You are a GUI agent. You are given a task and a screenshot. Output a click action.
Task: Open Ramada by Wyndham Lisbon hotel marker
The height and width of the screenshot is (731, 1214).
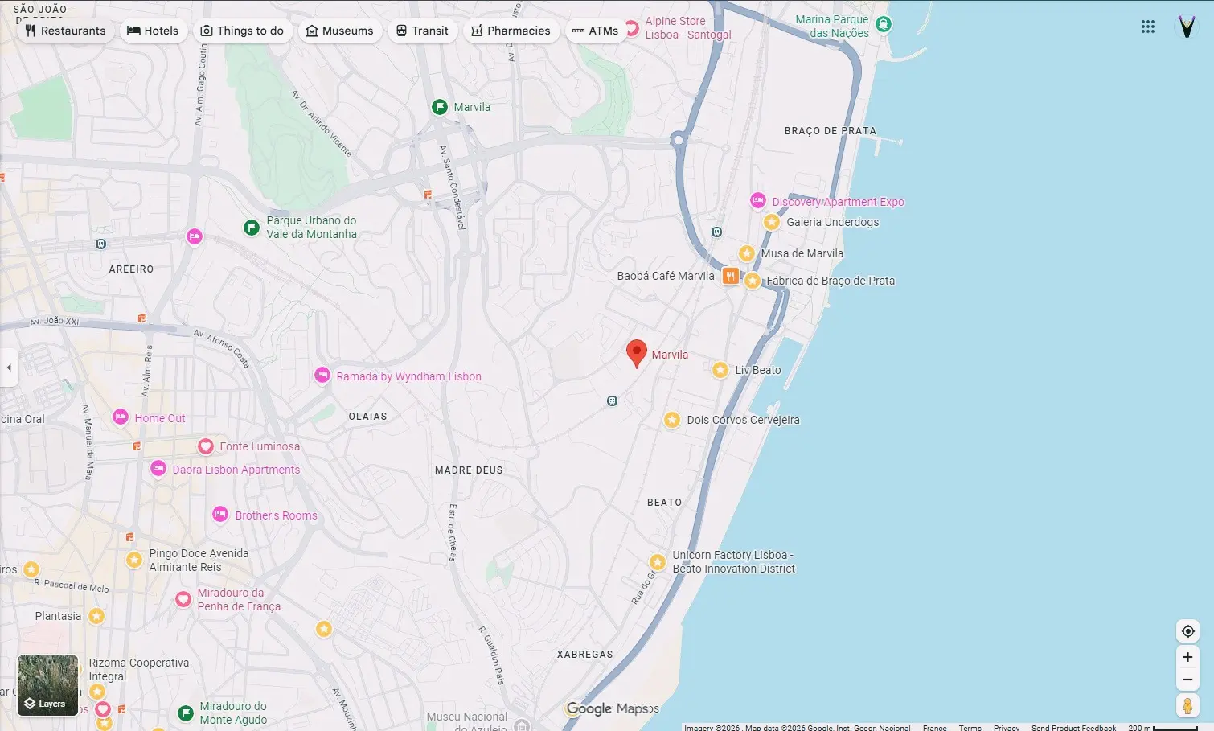point(322,376)
